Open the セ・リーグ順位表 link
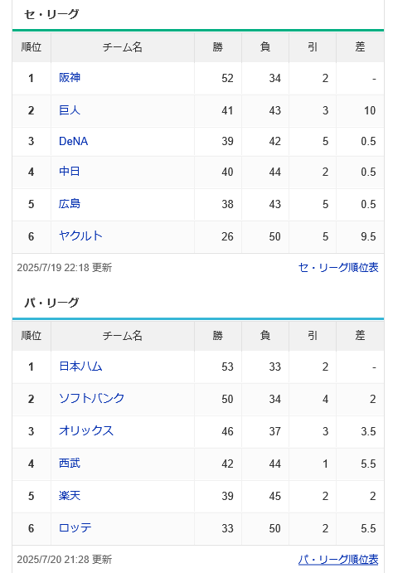Image resolution: width=393 pixels, height=573 pixels. click(338, 268)
